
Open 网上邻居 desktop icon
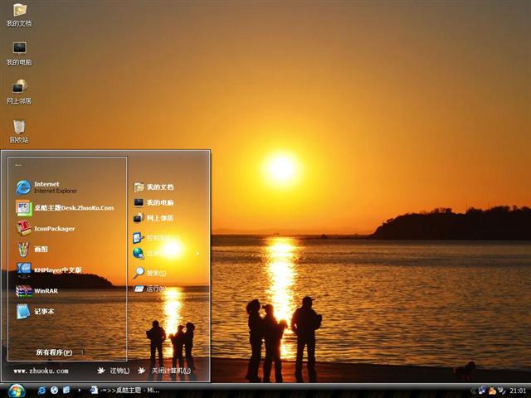click(19, 90)
